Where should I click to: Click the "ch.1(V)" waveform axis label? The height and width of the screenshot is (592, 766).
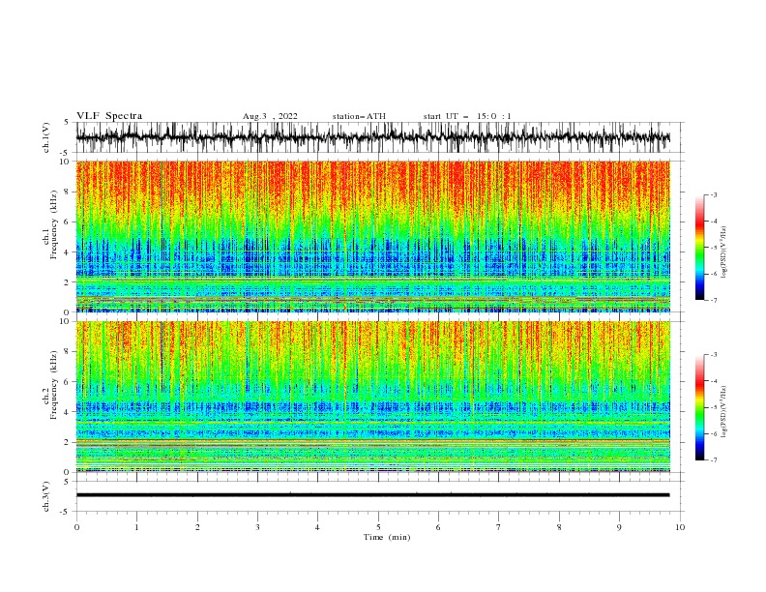click(x=46, y=137)
